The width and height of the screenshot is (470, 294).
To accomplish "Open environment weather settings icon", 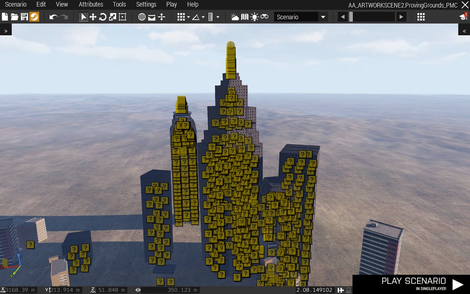I will pos(235,17).
